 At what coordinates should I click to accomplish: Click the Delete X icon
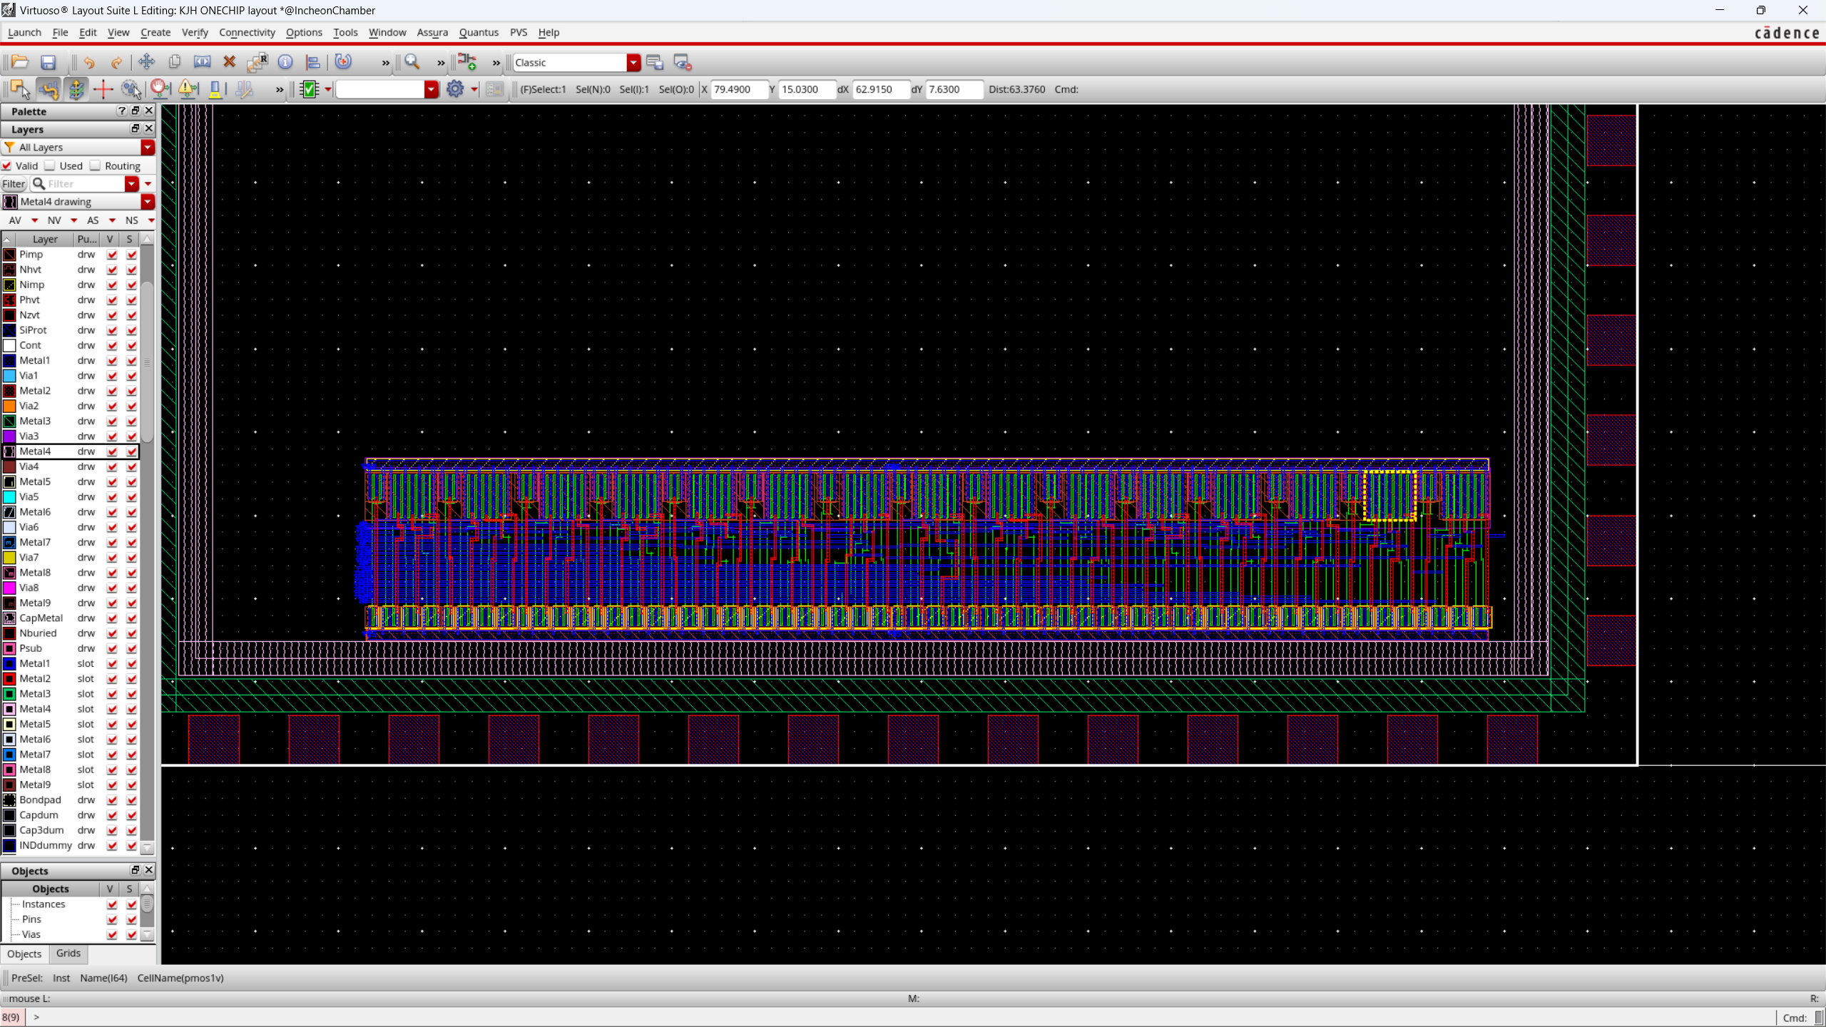(x=229, y=62)
